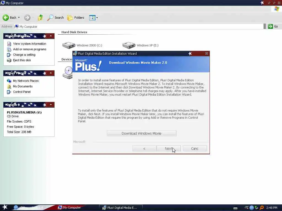282x211 pixels.
Task: Click the My Network Places icon
Action: point(9,81)
